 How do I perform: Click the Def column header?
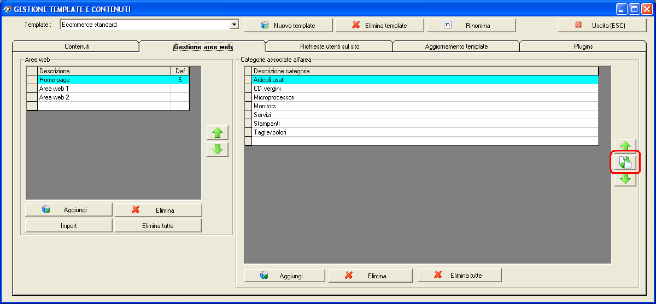[180, 71]
